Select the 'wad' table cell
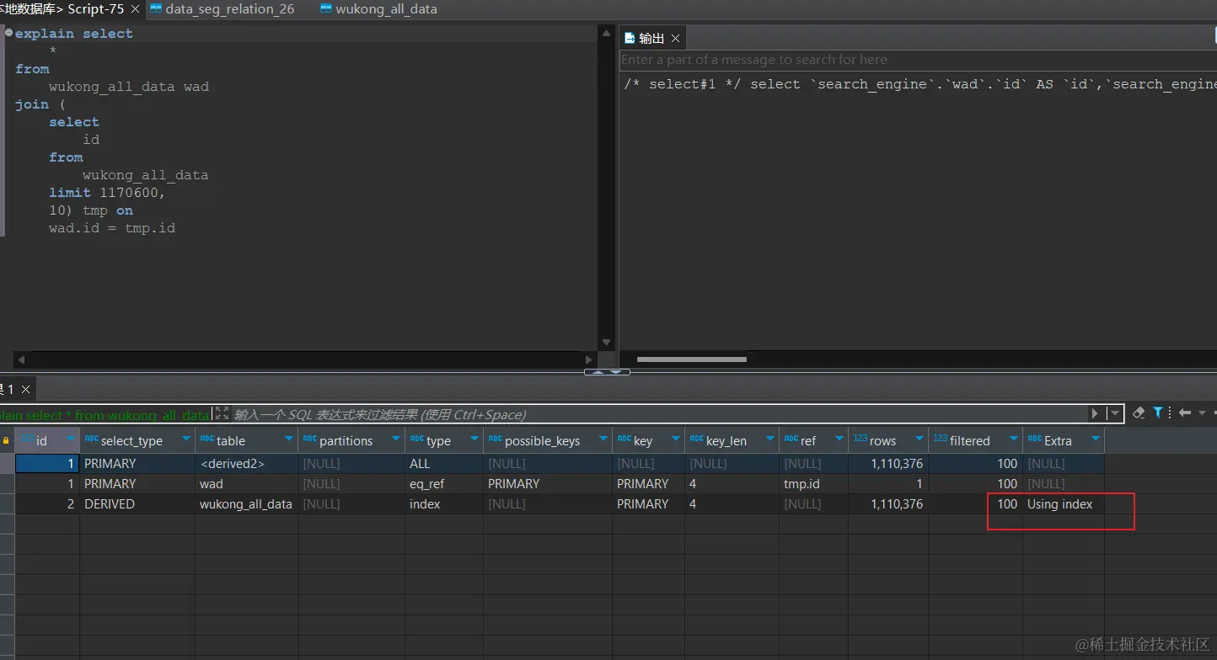 pyautogui.click(x=246, y=484)
